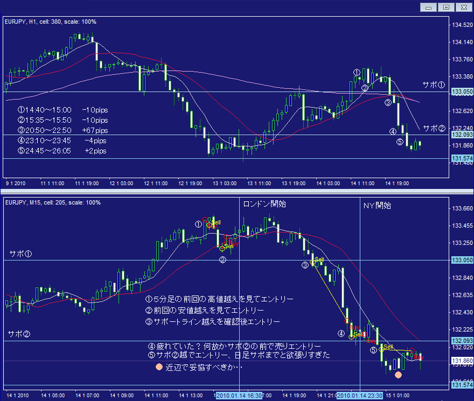Click the 131.574 price label on H1 chart
This screenshot has width=474, height=401.
[462, 158]
